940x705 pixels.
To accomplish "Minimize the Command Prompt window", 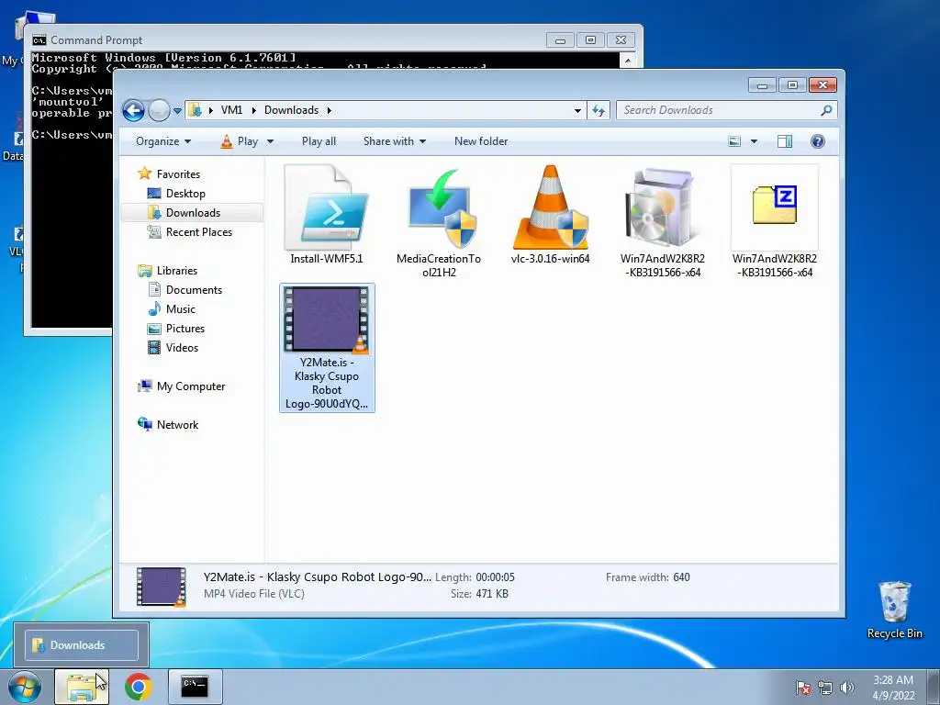I will pyautogui.click(x=561, y=40).
